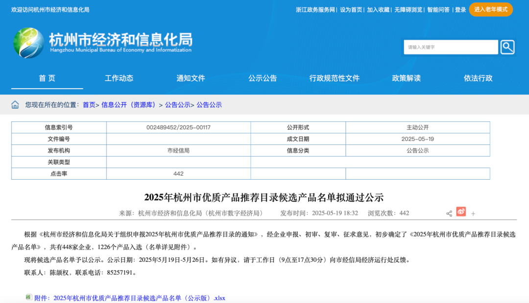The width and height of the screenshot is (529, 303).
Task: Click the xlsx attachment file icon
Action: (28, 297)
